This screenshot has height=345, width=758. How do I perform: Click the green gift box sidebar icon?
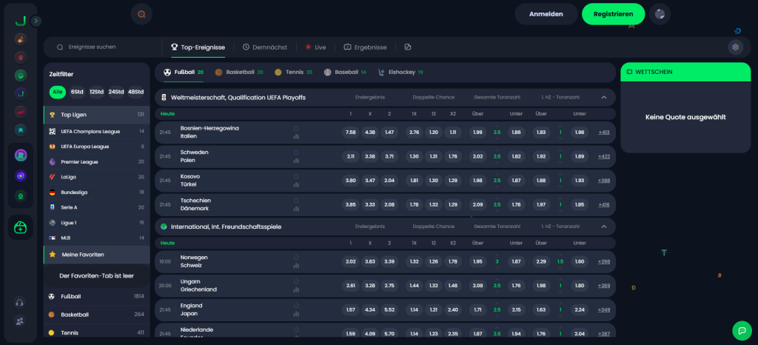[x=21, y=229]
